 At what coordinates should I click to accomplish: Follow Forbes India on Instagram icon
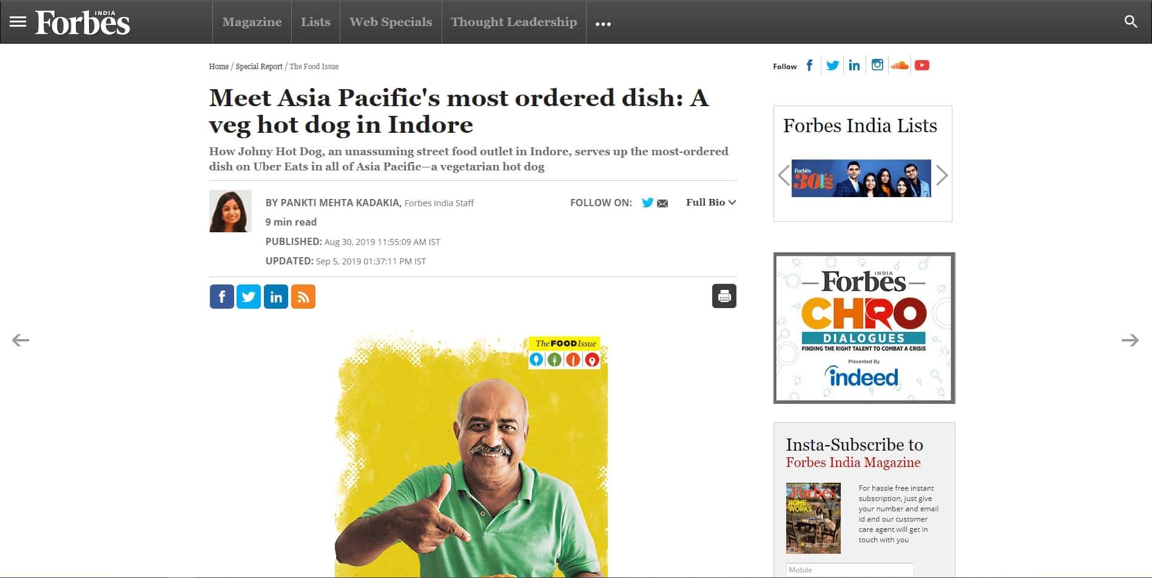pos(877,65)
